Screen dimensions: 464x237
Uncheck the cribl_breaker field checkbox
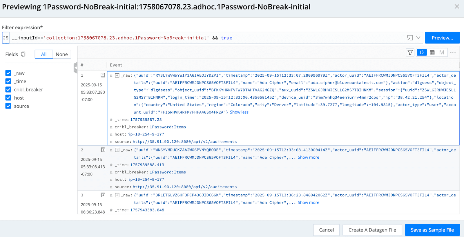point(8,90)
